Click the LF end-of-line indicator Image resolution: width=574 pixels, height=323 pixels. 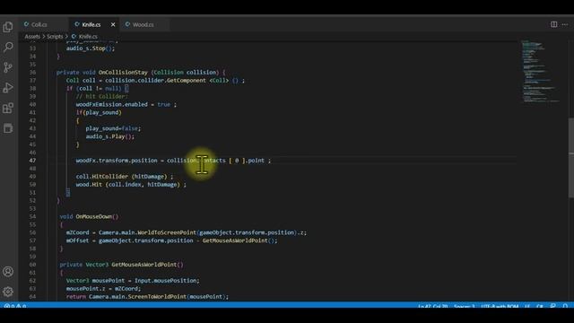pyautogui.click(x=527, y=306)
